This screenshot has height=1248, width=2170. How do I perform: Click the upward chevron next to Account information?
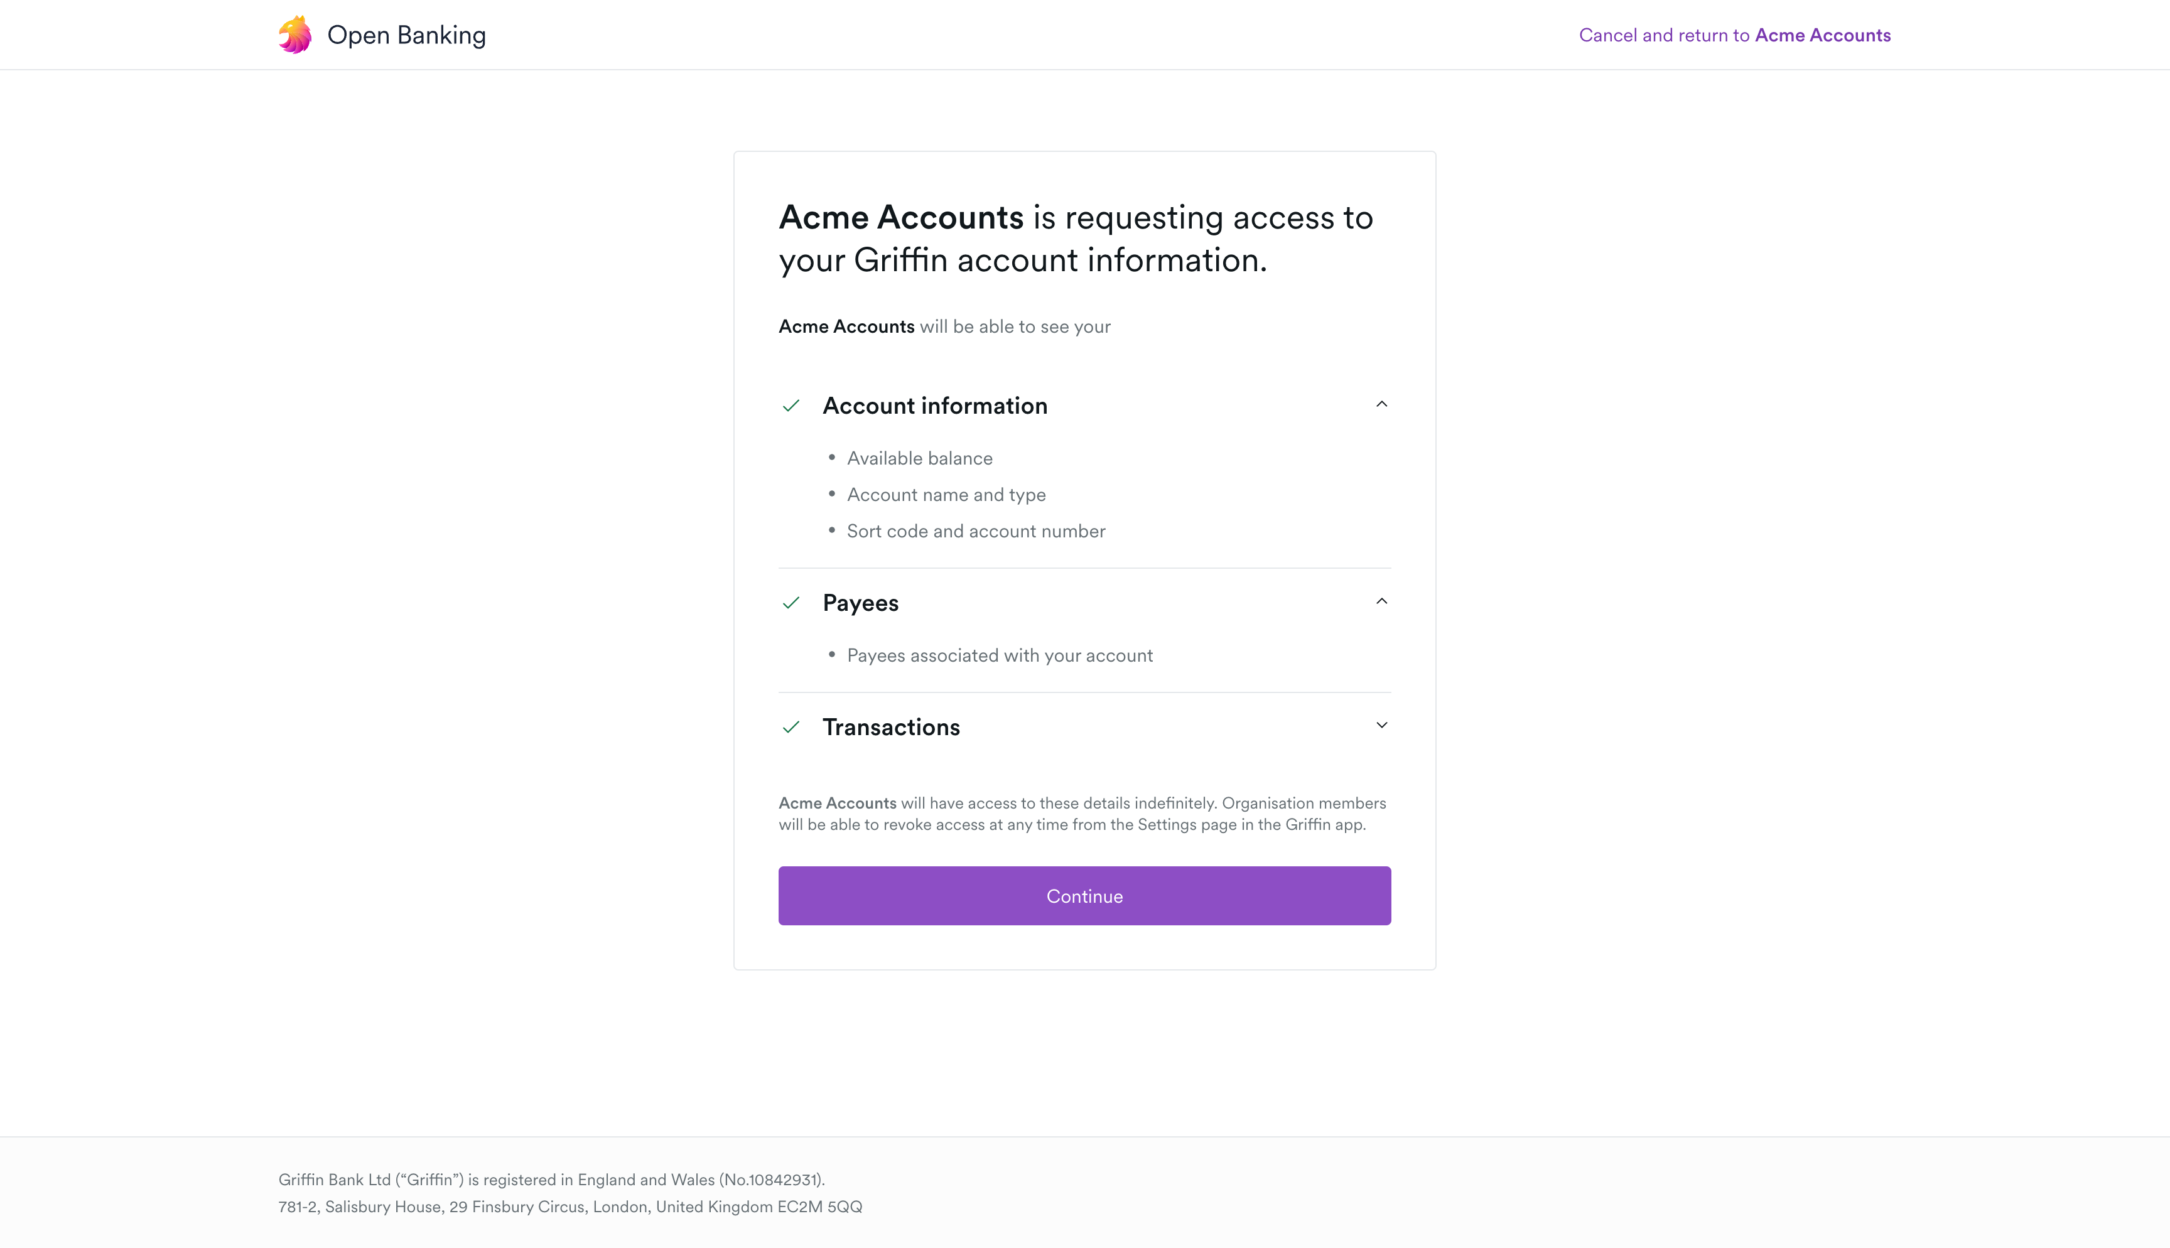click(1381, 404)
